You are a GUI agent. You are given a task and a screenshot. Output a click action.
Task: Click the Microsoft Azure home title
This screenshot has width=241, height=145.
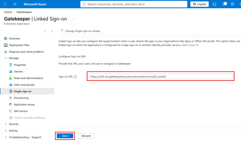point(35,4)
